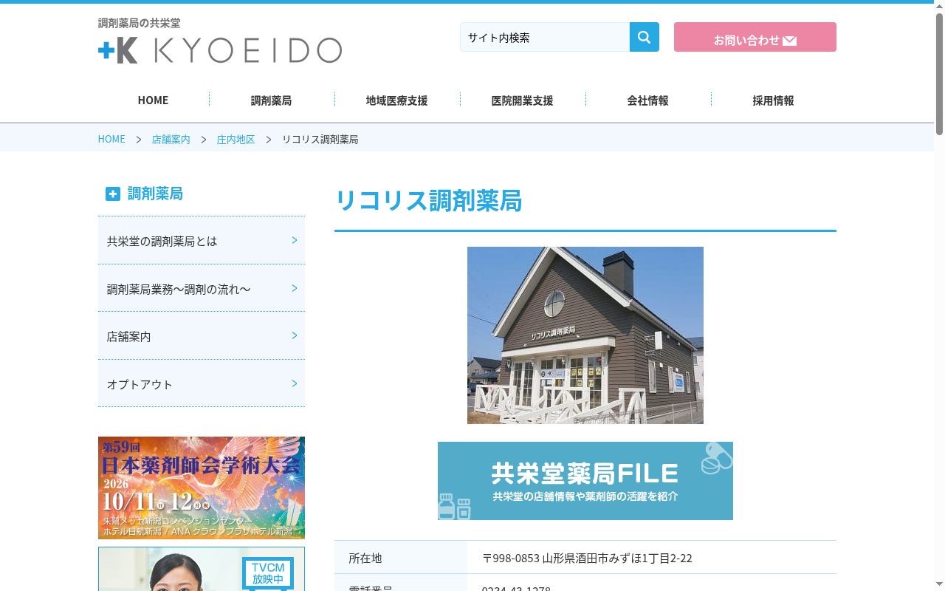Click the お問い合わせ contact button
Viewport: 945px width, 591px height.
click(x=755, y=37)
